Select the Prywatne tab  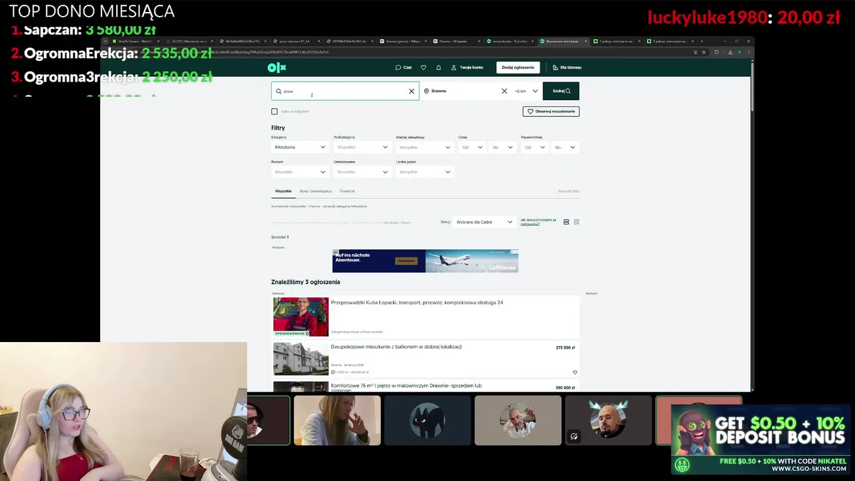(x=347, y=191)
